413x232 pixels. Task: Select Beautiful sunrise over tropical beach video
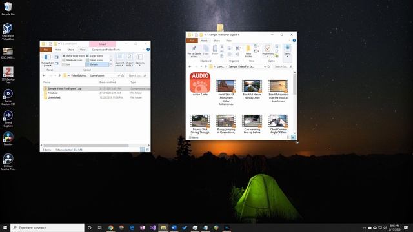point(278,91)
